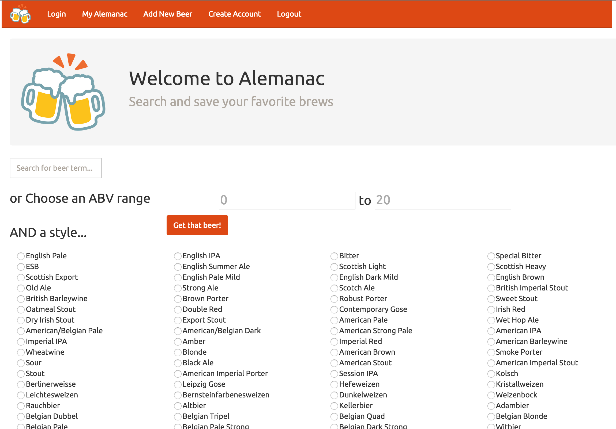
Task: Click Logout in the navigation bar
Action: (x=289, y=14)
